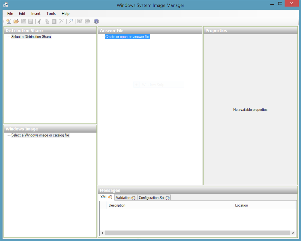The image size is (301, 241).
Task: Click the 'No available properties' text
Action: (250, 110)
